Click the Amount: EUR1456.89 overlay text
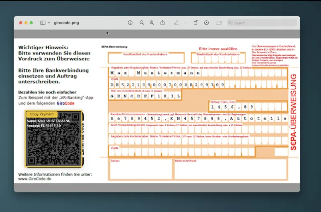 pos(44,126)
